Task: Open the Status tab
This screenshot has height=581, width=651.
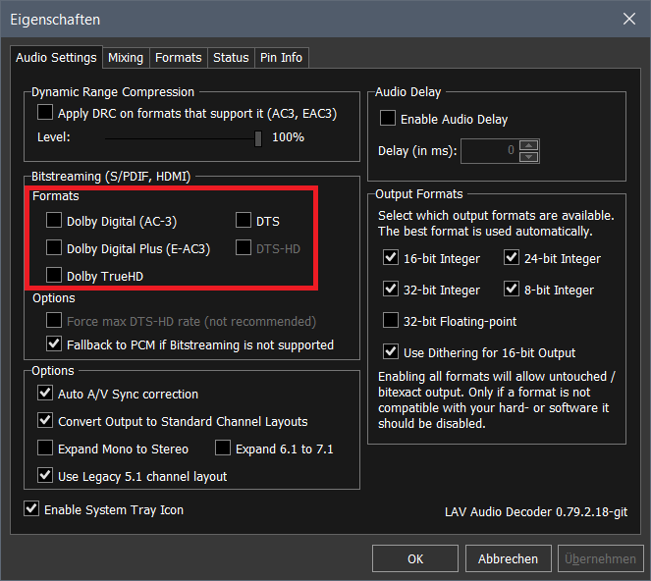Action: [231, 58]
